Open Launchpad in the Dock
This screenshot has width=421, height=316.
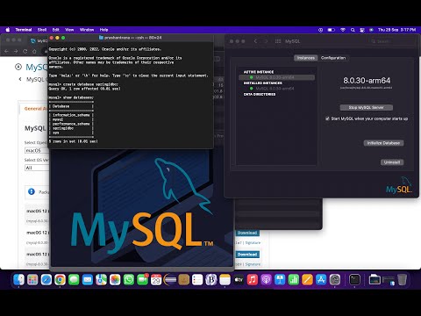pyautogui.click(x=32, y=280)
